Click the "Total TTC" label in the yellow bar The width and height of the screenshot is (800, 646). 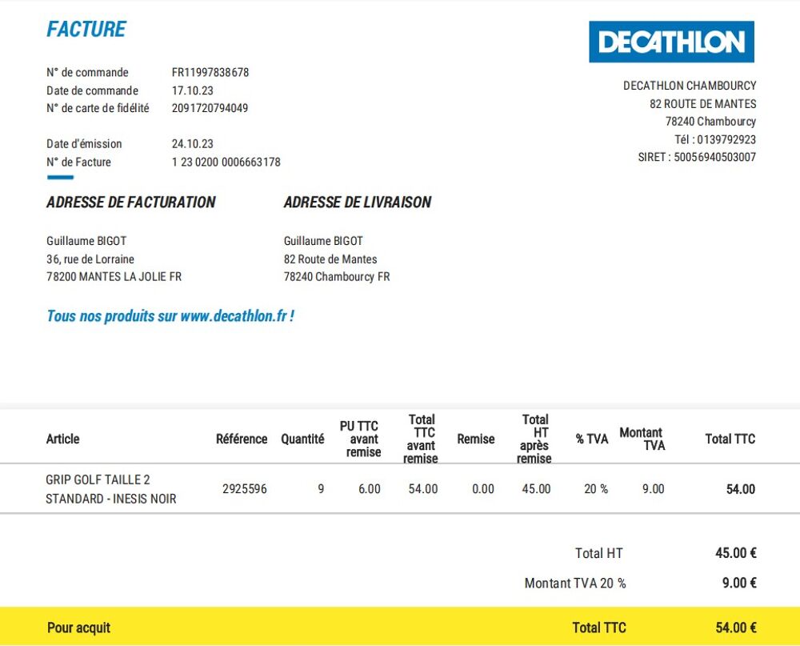[x=599, y=628]
